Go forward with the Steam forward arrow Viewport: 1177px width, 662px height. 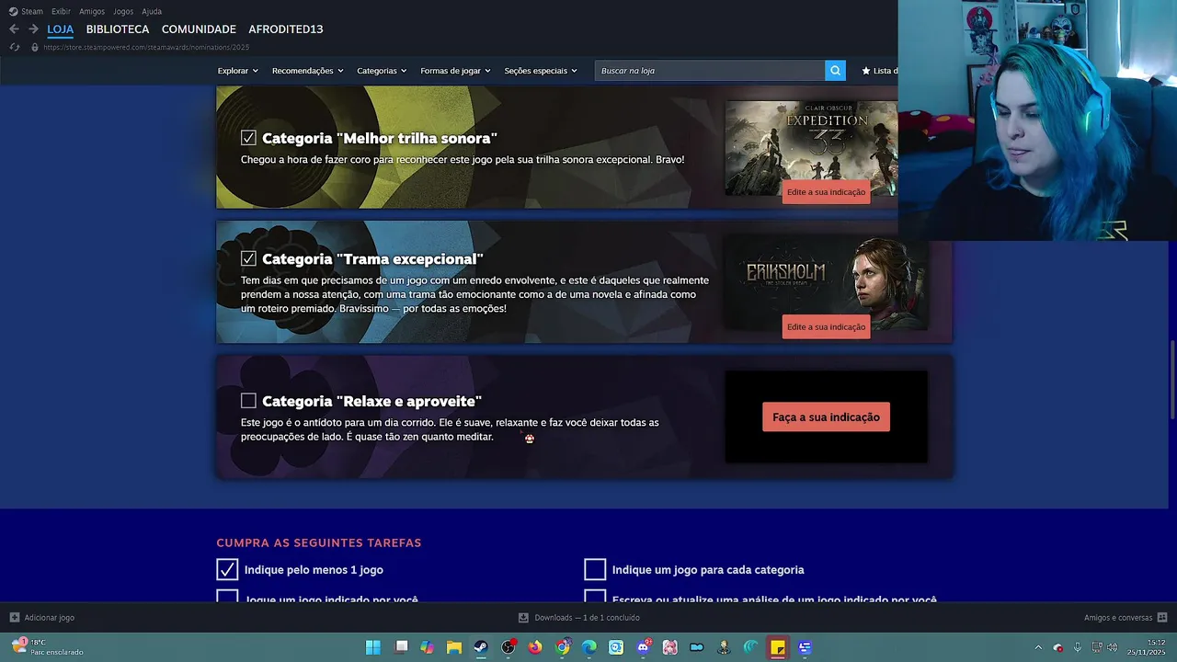33,29
